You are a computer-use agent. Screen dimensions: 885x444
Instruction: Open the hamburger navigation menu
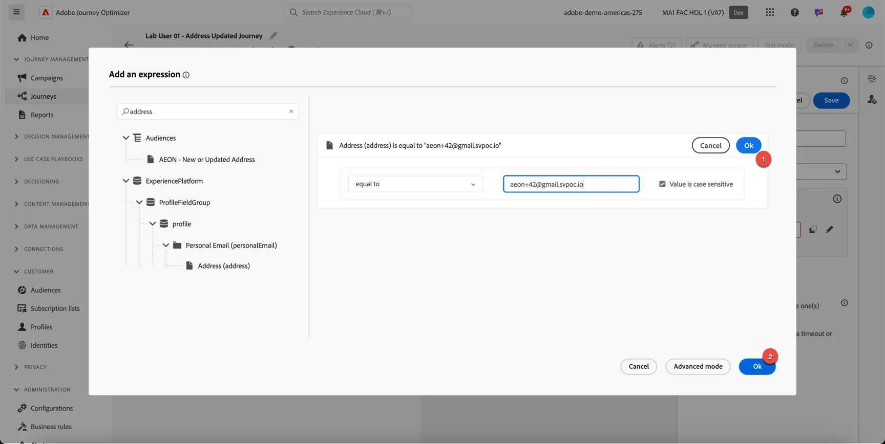[x=16, y=12]
